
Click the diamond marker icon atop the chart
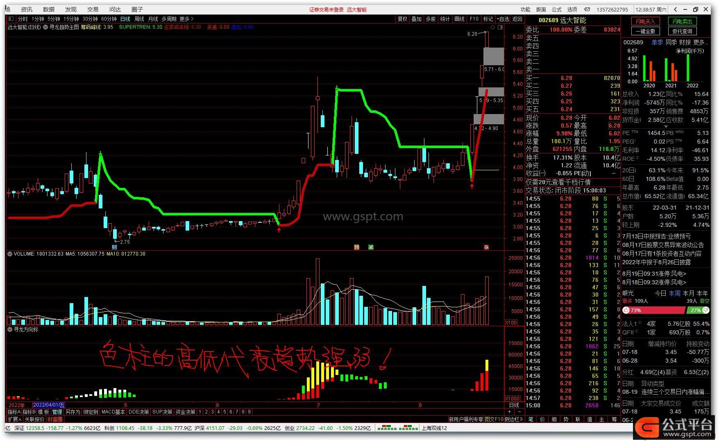pyautogui.click(x=493, y=27)
